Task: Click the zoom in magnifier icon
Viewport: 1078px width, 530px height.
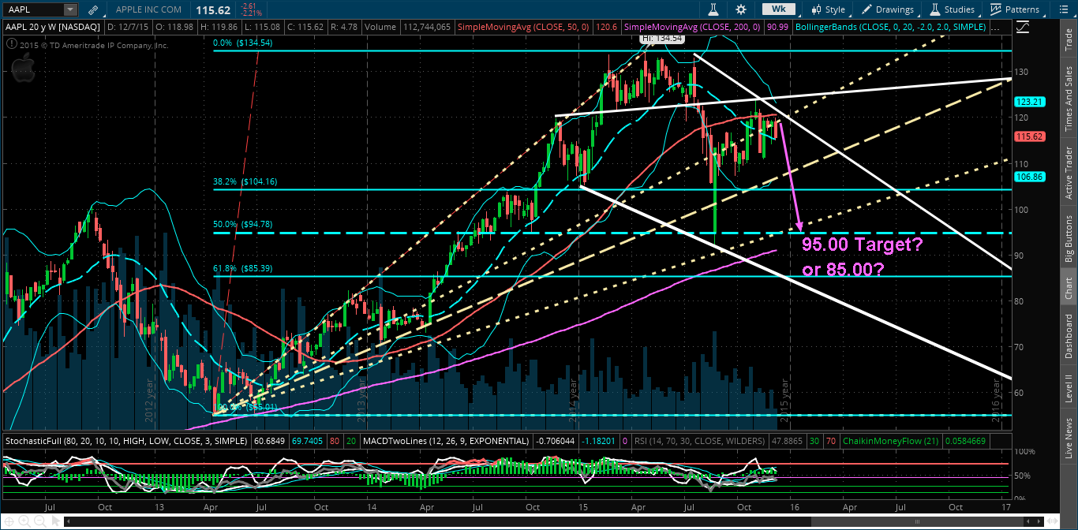Action: [26, 521]
